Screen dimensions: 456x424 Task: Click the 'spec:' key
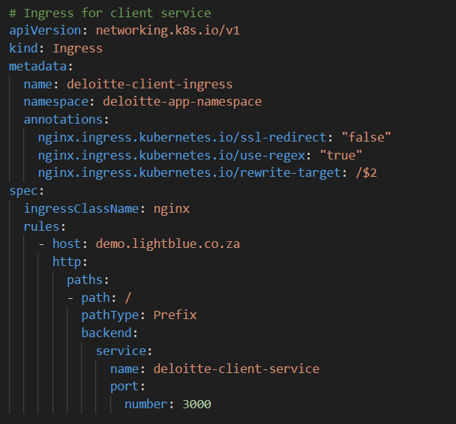[x=27, y=191]
